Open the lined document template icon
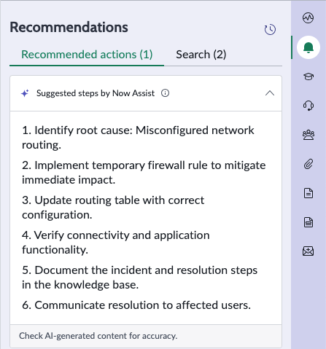The image size is (326, 349). click(x=308, y=222)
